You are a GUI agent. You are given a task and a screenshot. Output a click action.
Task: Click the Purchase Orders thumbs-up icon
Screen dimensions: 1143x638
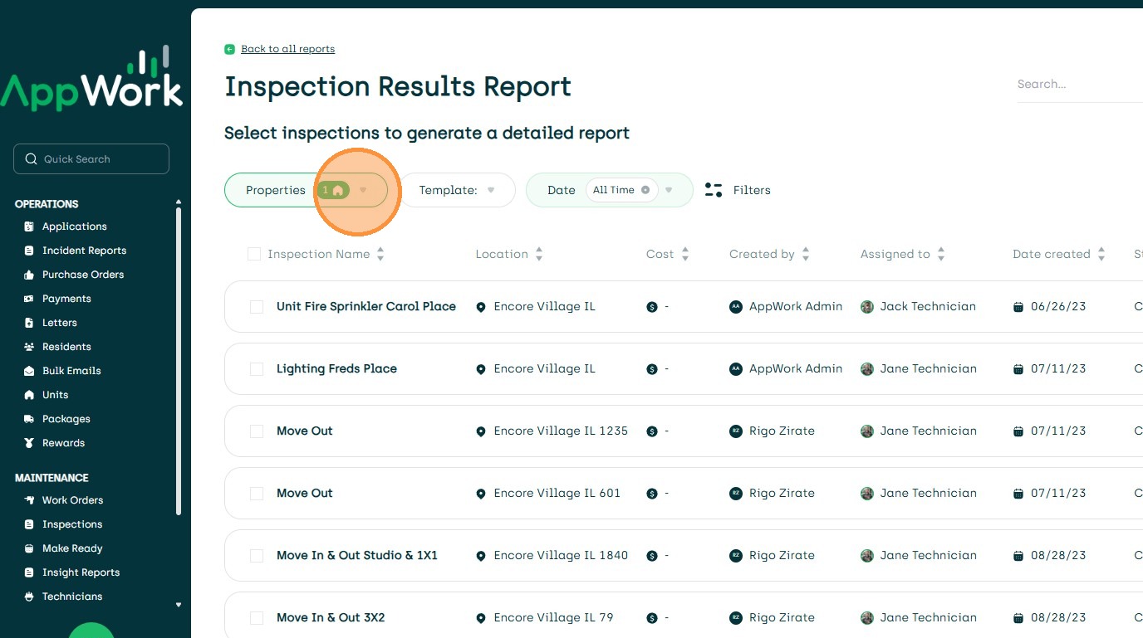tap(29, 275)
